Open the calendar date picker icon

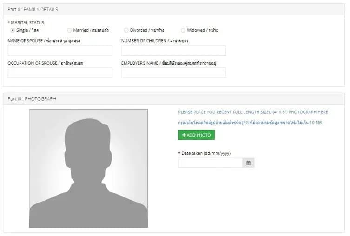[249, 163]
